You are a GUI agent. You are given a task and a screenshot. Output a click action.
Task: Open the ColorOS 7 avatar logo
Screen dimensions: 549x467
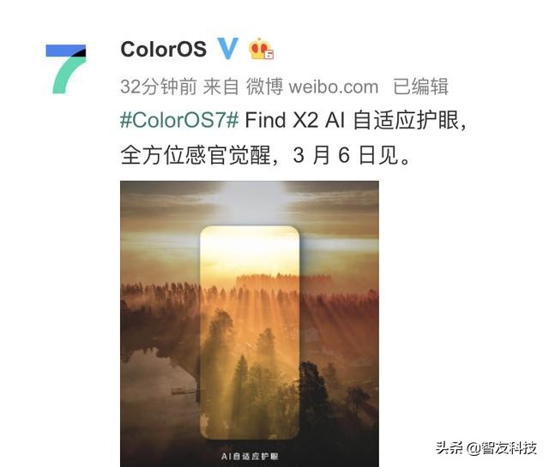[x=66, y=69]
